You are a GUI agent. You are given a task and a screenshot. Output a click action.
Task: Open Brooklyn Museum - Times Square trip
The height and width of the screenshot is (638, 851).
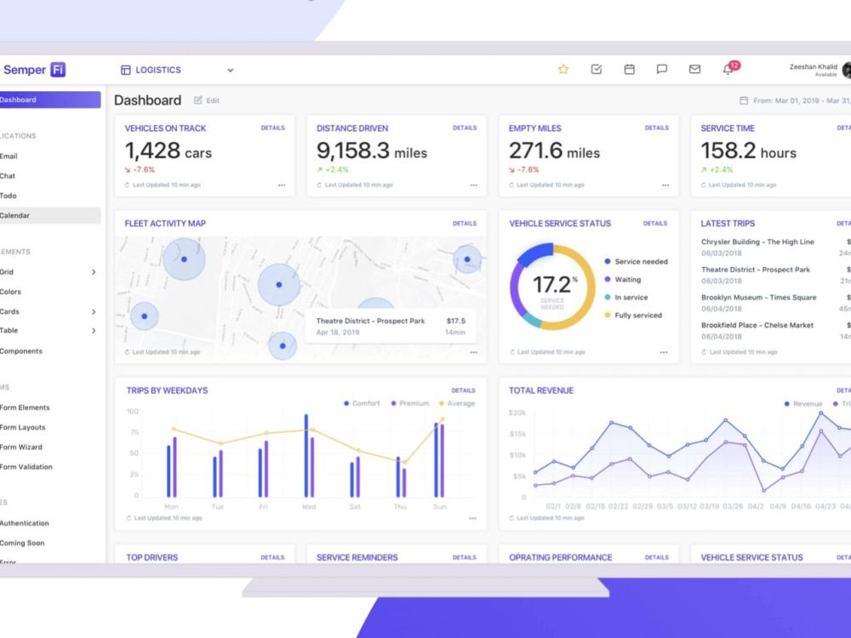(x=759, y=297)
